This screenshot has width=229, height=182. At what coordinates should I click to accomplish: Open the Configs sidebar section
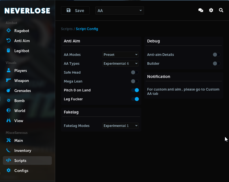click(x=21, y=171)
